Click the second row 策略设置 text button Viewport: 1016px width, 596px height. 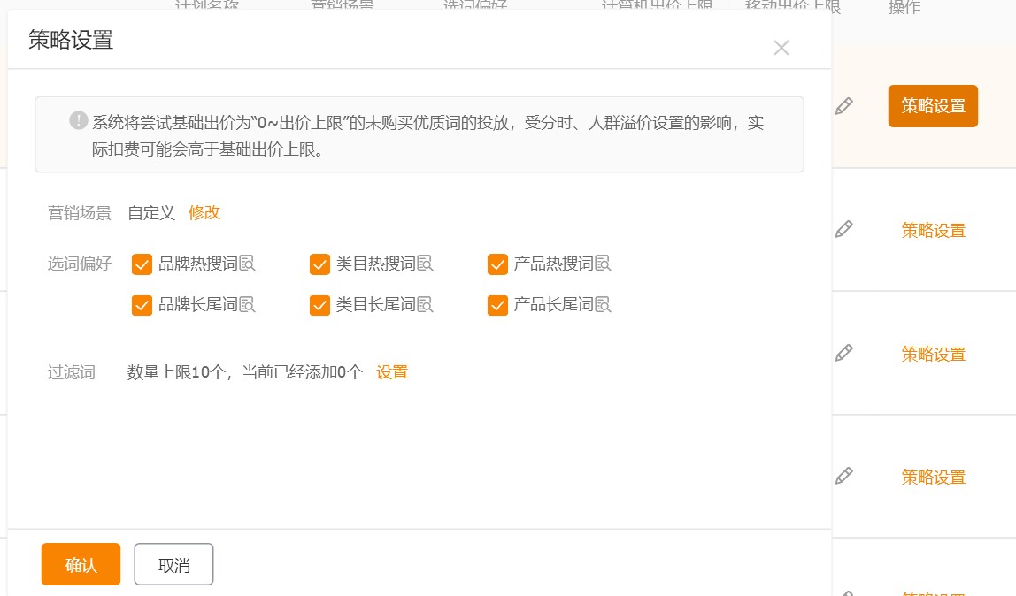point(933,229)
